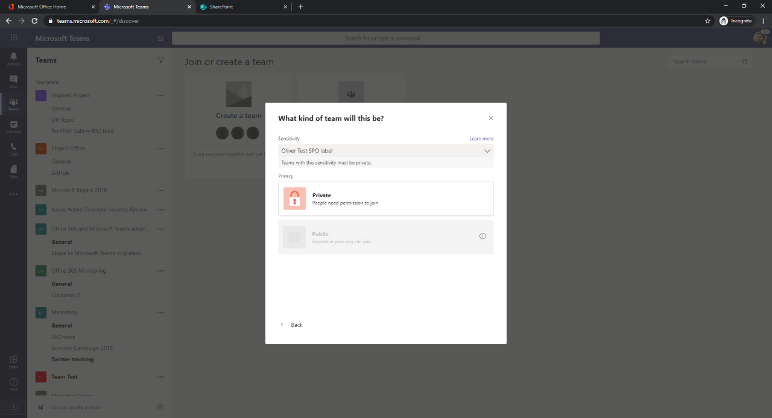Filter teams using the funnel icon
Viewport: 772px width, 418px height.
160,60
